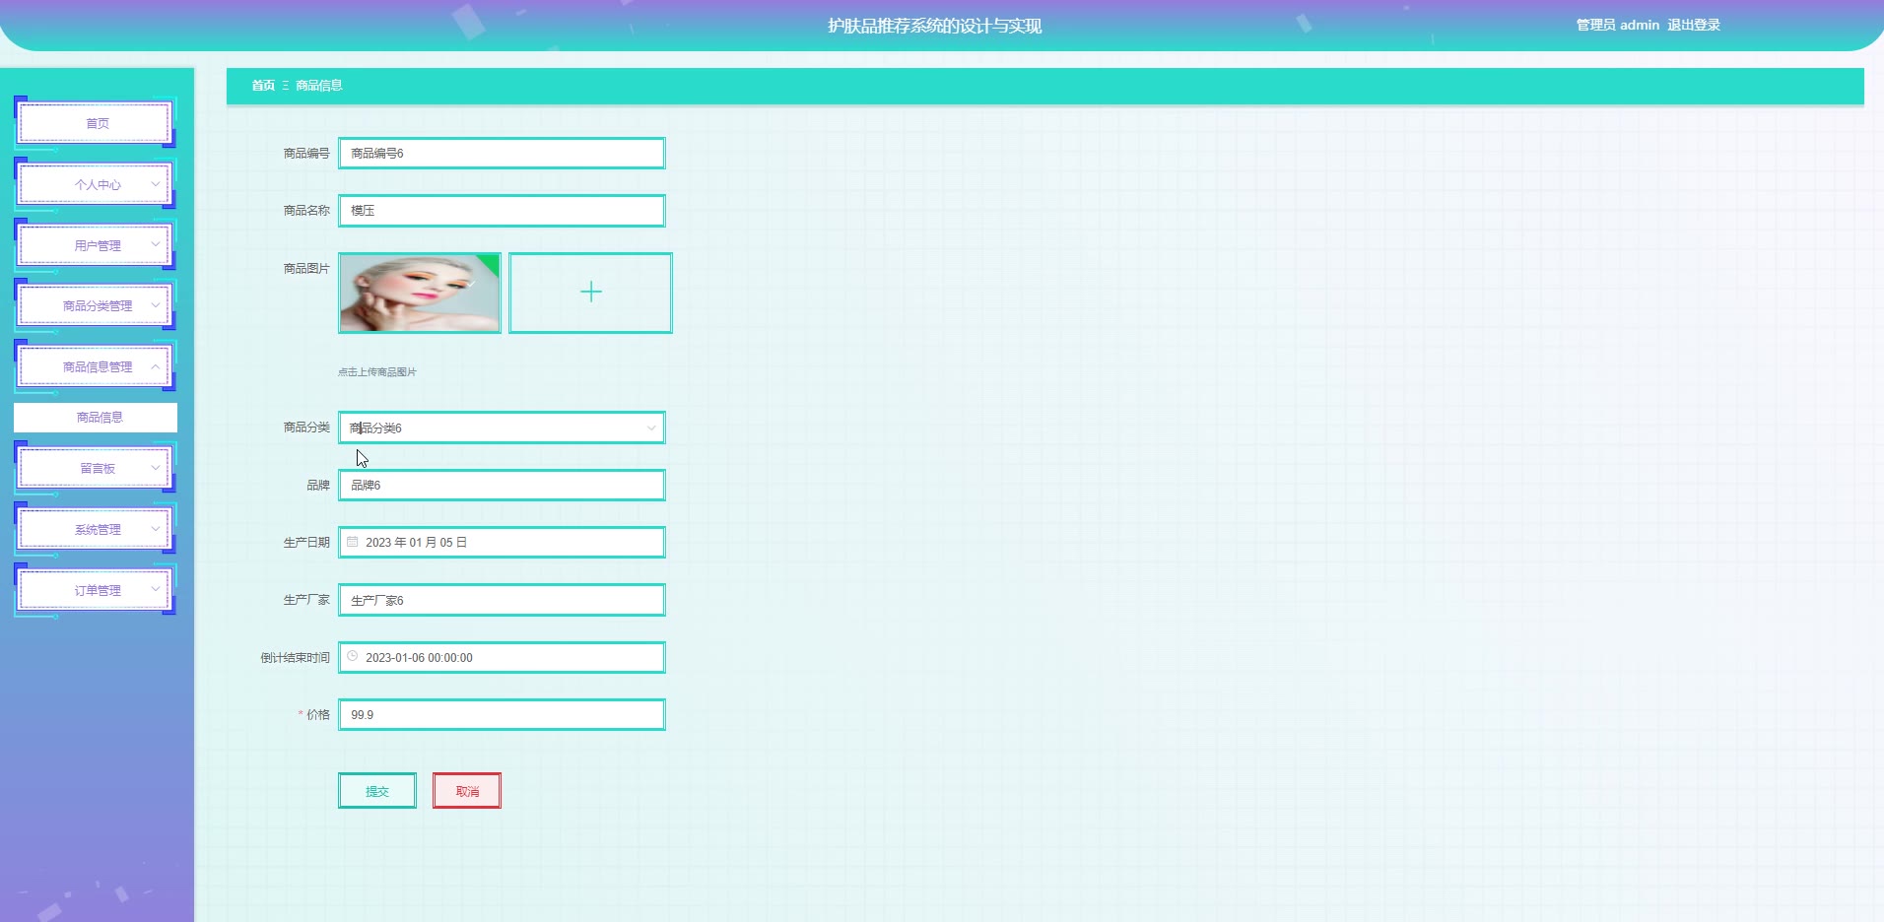This screenshot has width=1884, height=922.
Task: Click the 点击上传商品图片 hint text
Action: (377, 372)
